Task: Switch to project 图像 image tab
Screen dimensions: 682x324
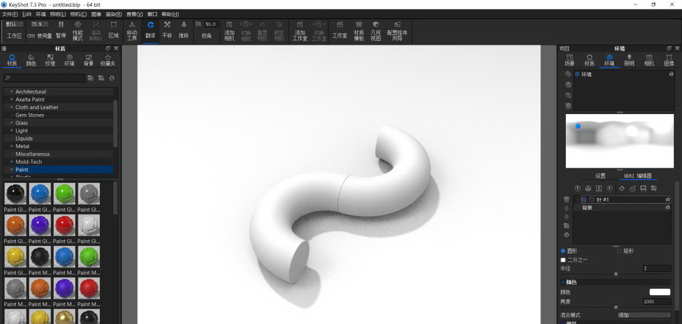Action: [669, 61]
